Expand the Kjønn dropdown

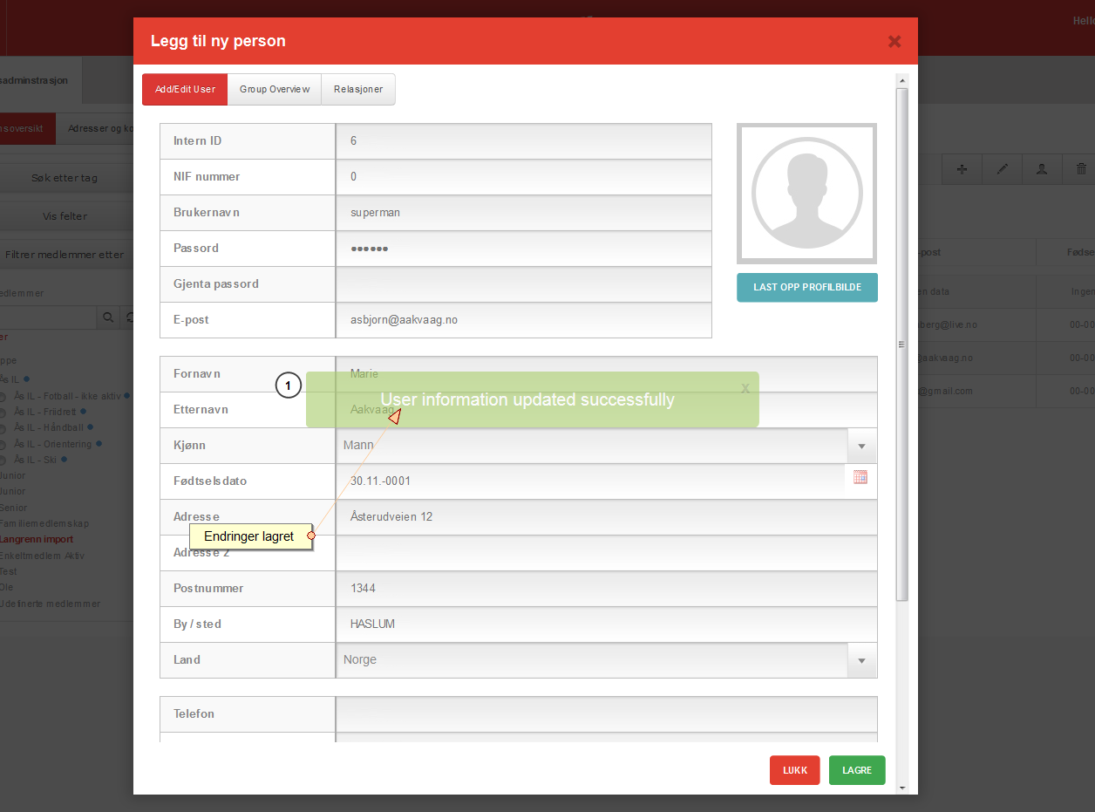point(861,446)
